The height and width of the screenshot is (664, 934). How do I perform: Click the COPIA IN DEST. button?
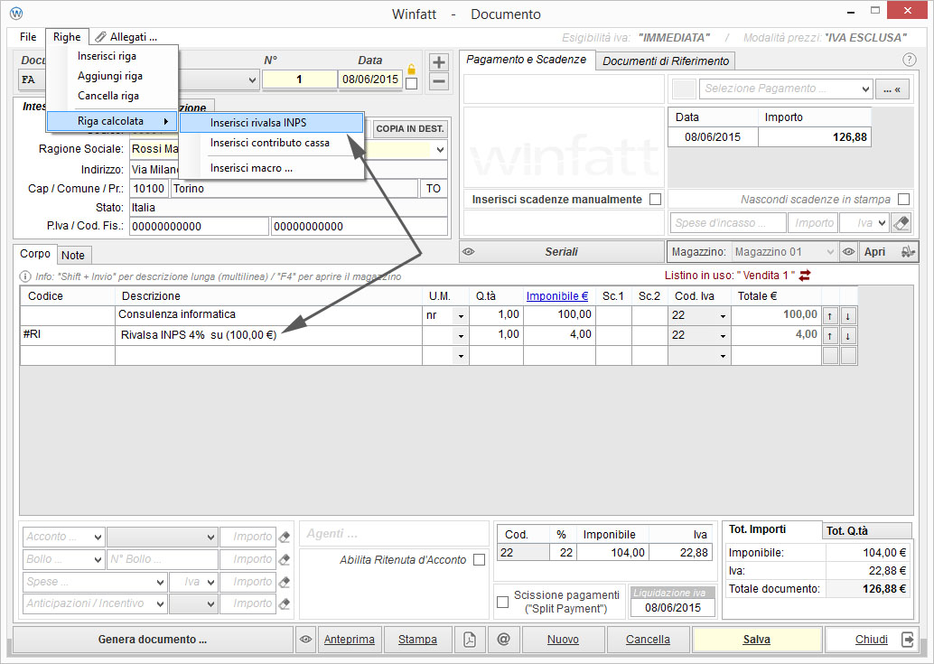(410, 128)
